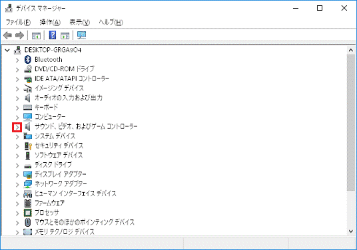Select the ディスク ドライブ label
This screenshot has height=250, width=357.
coord(53,164)
